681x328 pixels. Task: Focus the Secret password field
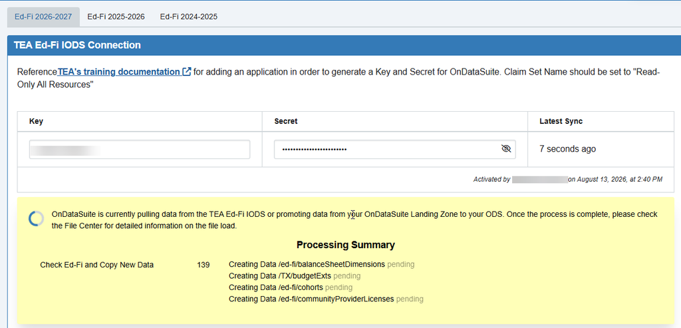[395, 150]
